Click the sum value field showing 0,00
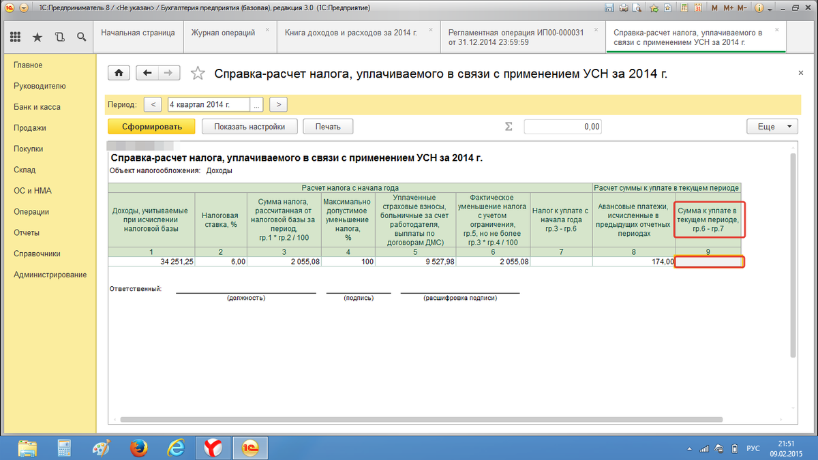This screenshot has width=818, height=460. tap(563, 126)
